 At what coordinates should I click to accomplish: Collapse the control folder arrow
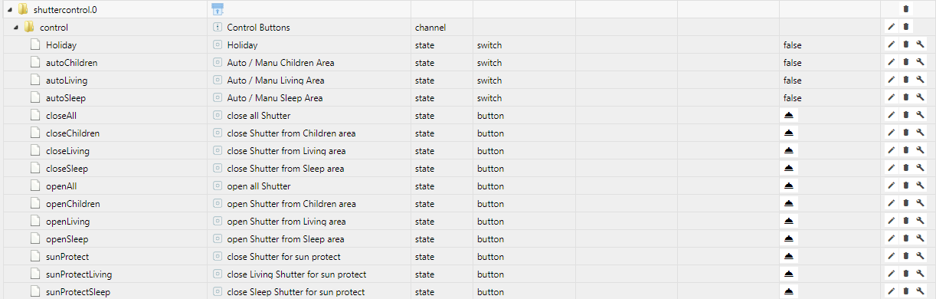[x=15, y=28]
